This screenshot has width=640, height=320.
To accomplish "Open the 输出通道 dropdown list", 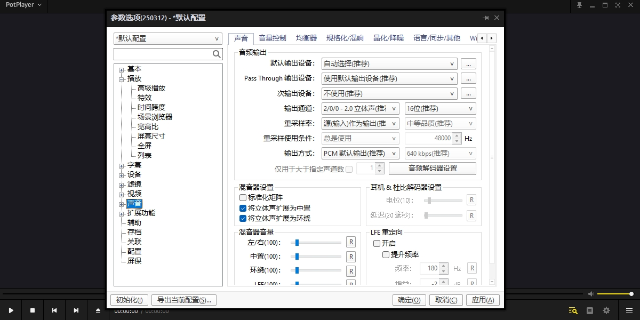I will click(361, 109).
